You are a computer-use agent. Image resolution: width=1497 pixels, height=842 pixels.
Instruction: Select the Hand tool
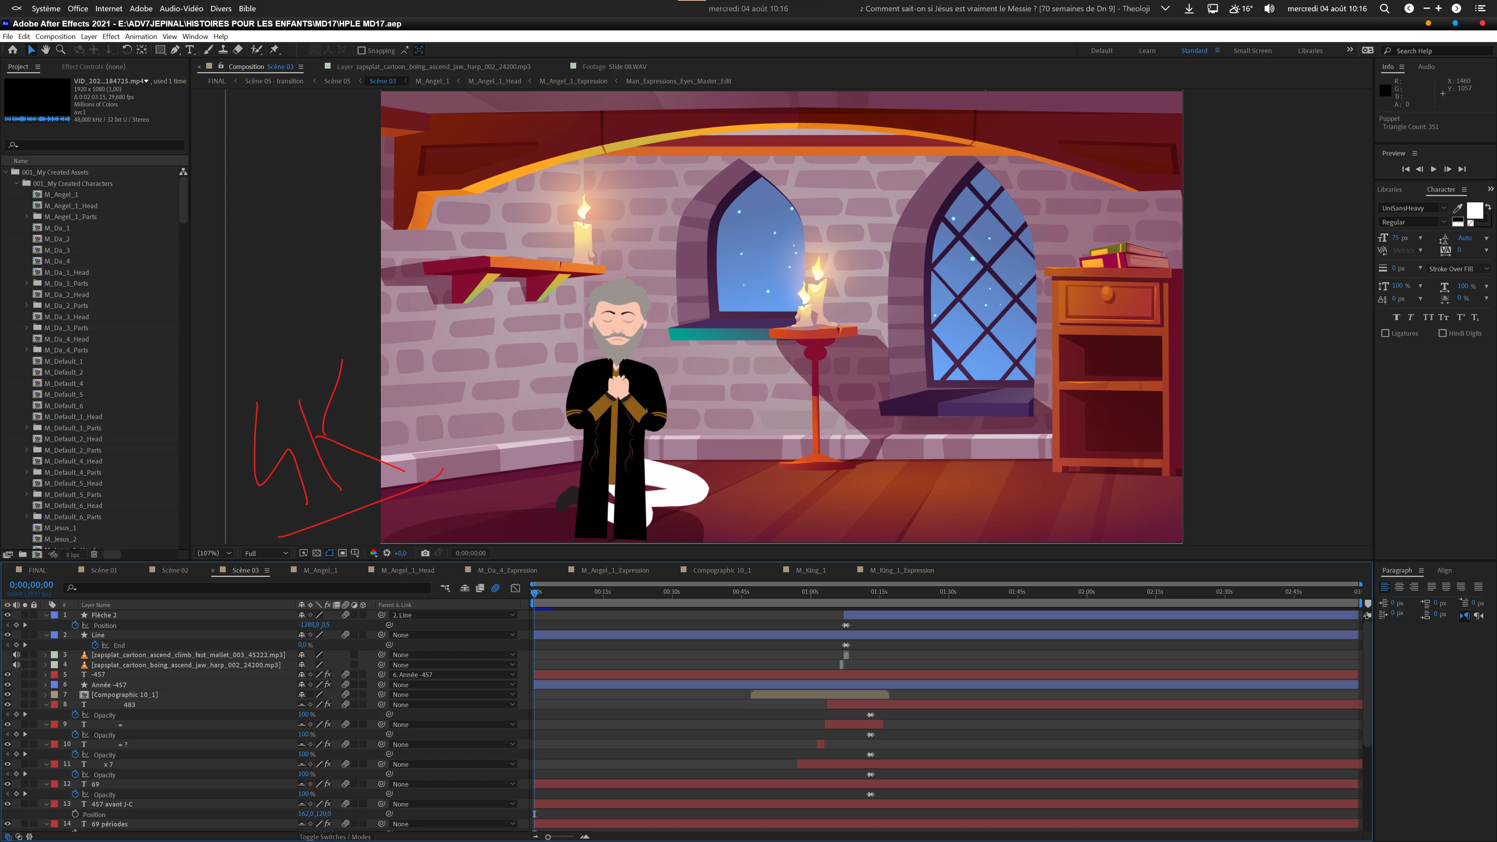click(45, 50)
